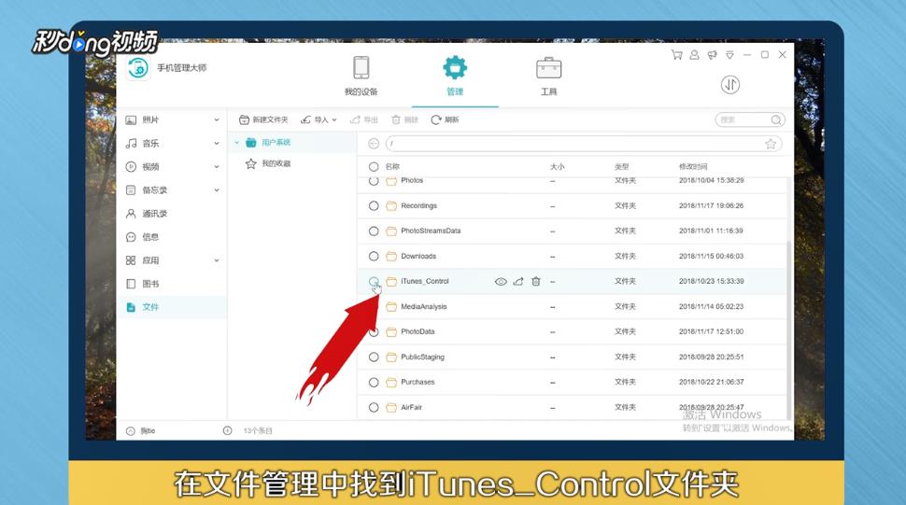Select the Purchases row radio button
This screenshot has width=906, height=505.
[374, 382]
